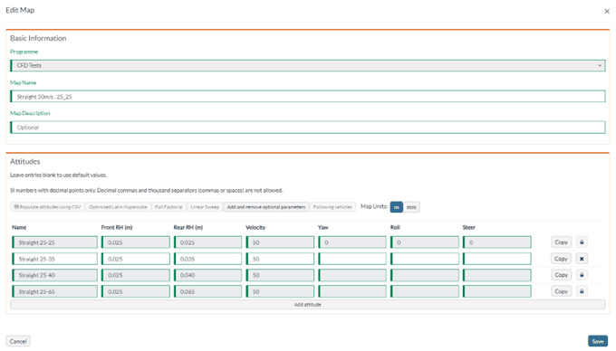Save the map
This screenshot has height=351, width=616.
coord(598,341)
